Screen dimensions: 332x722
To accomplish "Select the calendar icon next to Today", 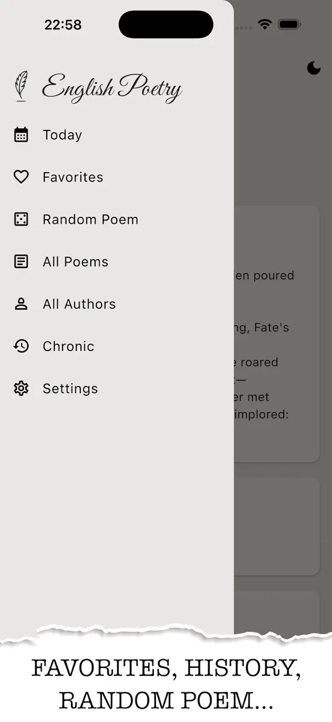I will point(21,134).
